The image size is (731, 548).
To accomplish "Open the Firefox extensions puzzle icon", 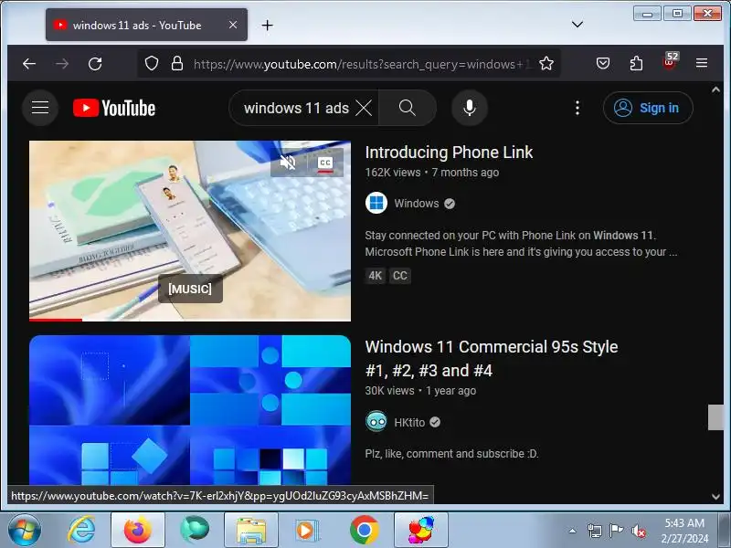I will (x=636, y=63).
